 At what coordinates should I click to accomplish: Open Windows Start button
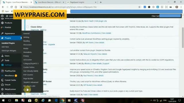point(3,100)
